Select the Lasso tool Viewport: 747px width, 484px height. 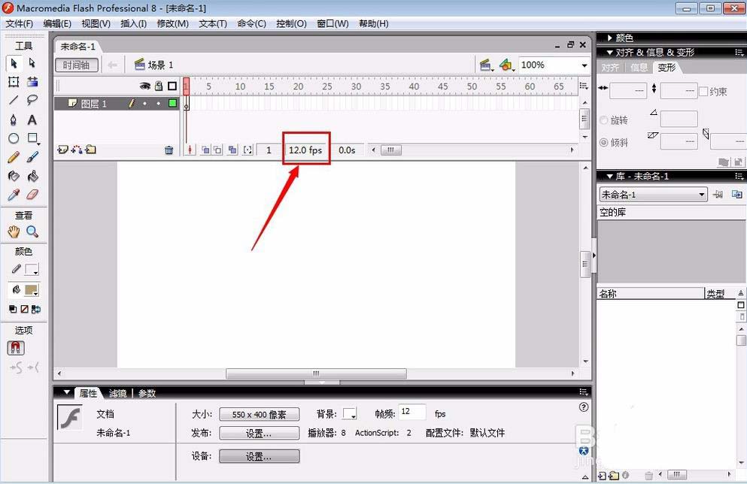coord(32,101)
